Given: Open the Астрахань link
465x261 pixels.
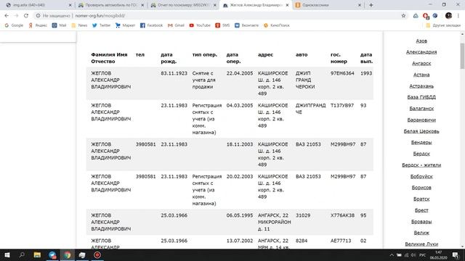Looking at the screenshot, I should pyautogui.click(x=421, y=86).
